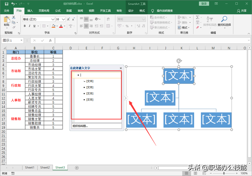252x176 pixels.
Task: Increase font size with large A icon
Action: click(x=69, y=19)
